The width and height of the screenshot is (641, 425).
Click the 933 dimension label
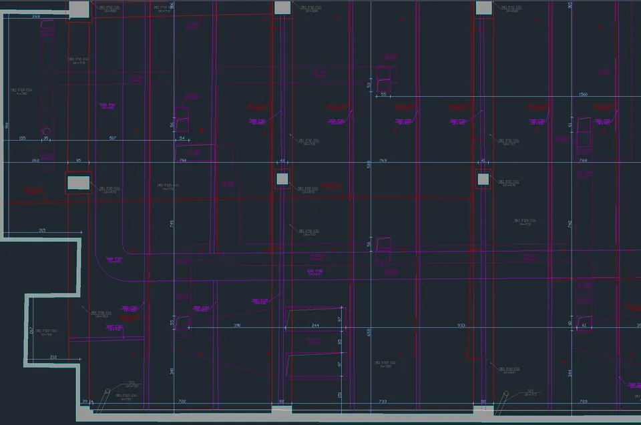pyautogui.click(x=461, y=326)
